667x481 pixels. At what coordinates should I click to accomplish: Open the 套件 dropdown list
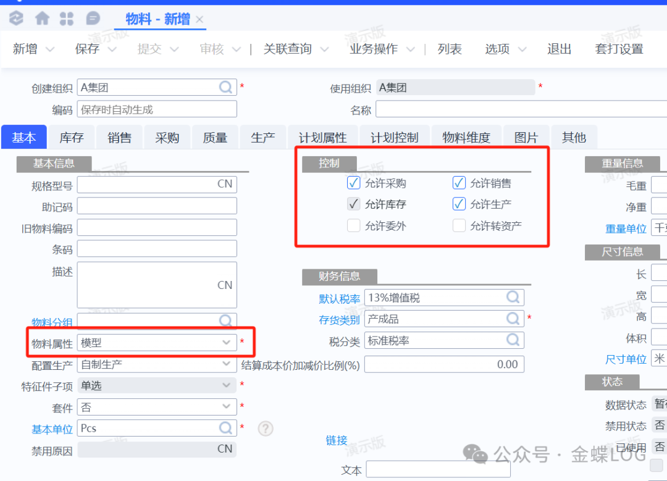click(226, 407)
